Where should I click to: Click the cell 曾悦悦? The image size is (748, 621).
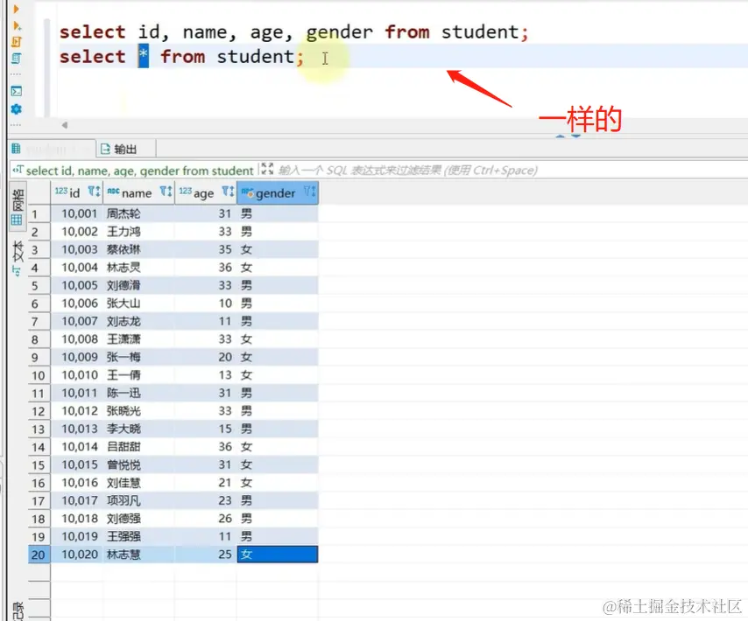[138, 464]
